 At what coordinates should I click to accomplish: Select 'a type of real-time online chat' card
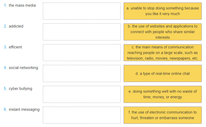(162, 73)
